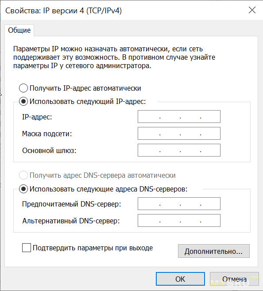Select the Общие tab
This screenshot has height=291, width=263.
tap(19, 30)
